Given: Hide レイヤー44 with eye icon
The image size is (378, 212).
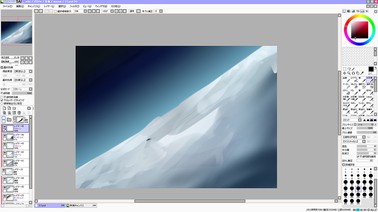Looking at the screenshot, I should (x=5, y=135).
